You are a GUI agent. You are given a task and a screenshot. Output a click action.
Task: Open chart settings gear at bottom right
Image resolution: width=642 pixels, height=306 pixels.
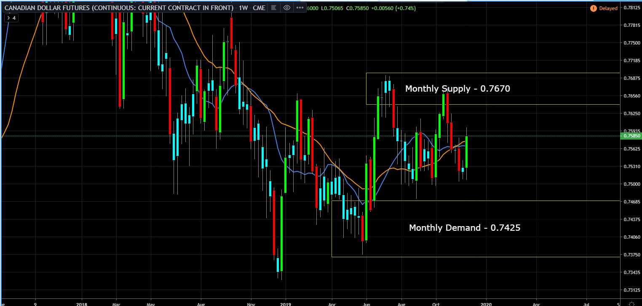pos(631,303)
